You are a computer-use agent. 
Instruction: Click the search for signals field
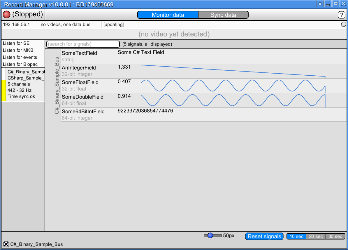click(x=82, y=44)
